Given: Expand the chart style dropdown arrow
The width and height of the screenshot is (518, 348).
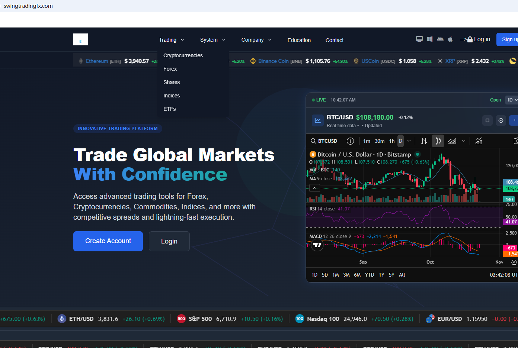Looking at the screenshot, I should coord(464,141).
